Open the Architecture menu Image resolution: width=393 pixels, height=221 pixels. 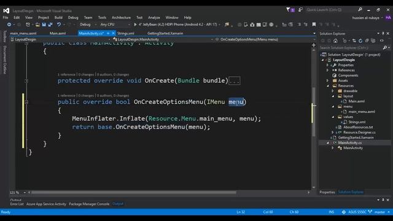pos(122,18)
